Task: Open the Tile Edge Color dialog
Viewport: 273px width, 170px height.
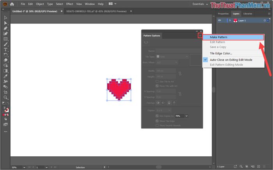Action: tap(221, 53)
